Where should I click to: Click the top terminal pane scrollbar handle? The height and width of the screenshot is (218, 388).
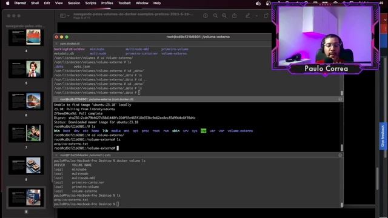tap(342, 93)
